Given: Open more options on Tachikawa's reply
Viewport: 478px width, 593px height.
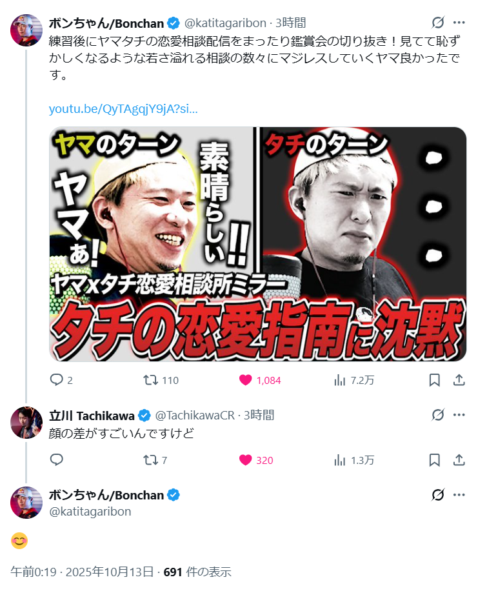Looking at the screenshot, I should click(459, 414).
